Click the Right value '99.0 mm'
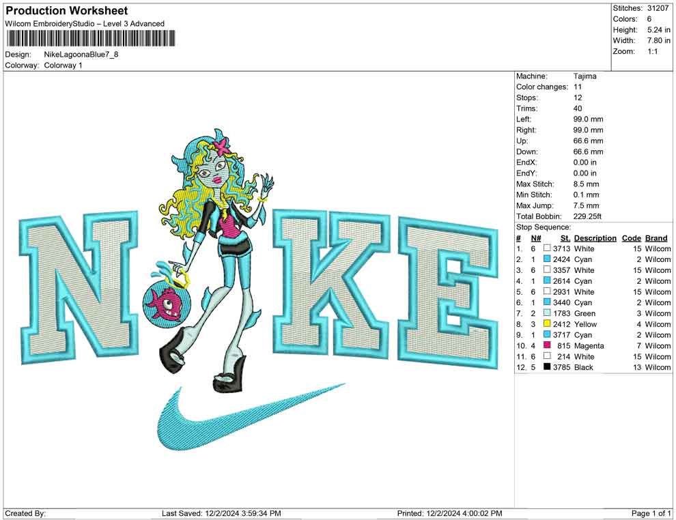This screenshot has height=520, width=676. pyautogui.click(x=588, y=130)
